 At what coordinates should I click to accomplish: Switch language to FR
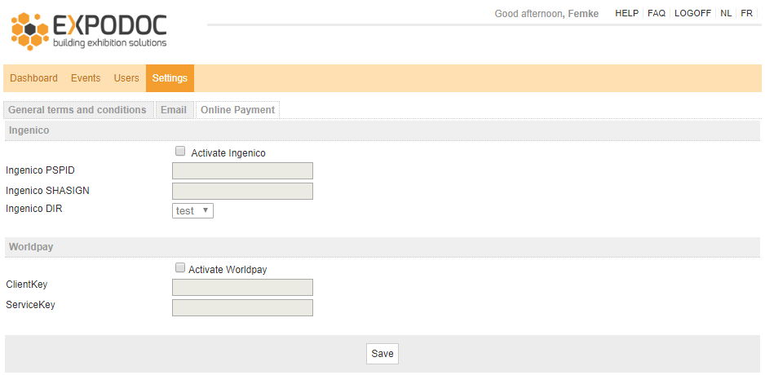click(x=746, y=13)
